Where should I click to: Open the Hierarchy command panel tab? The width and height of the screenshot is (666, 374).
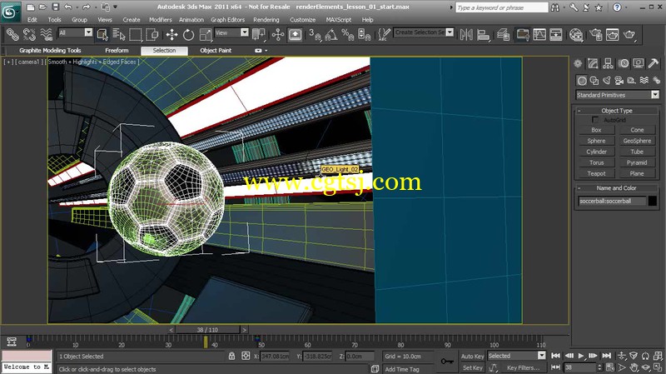[608, 64]
